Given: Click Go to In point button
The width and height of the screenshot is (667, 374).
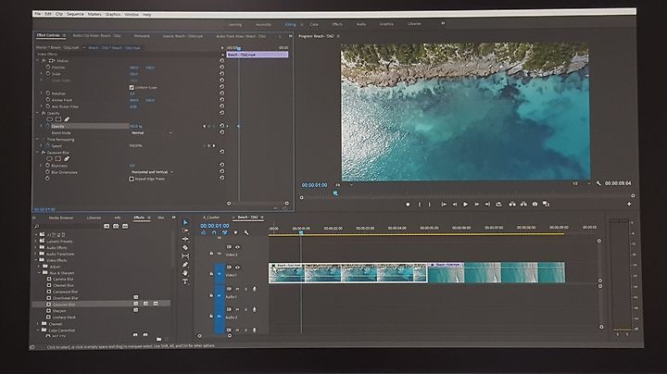Looking at the screenshot, I should (x=444, y=205).
